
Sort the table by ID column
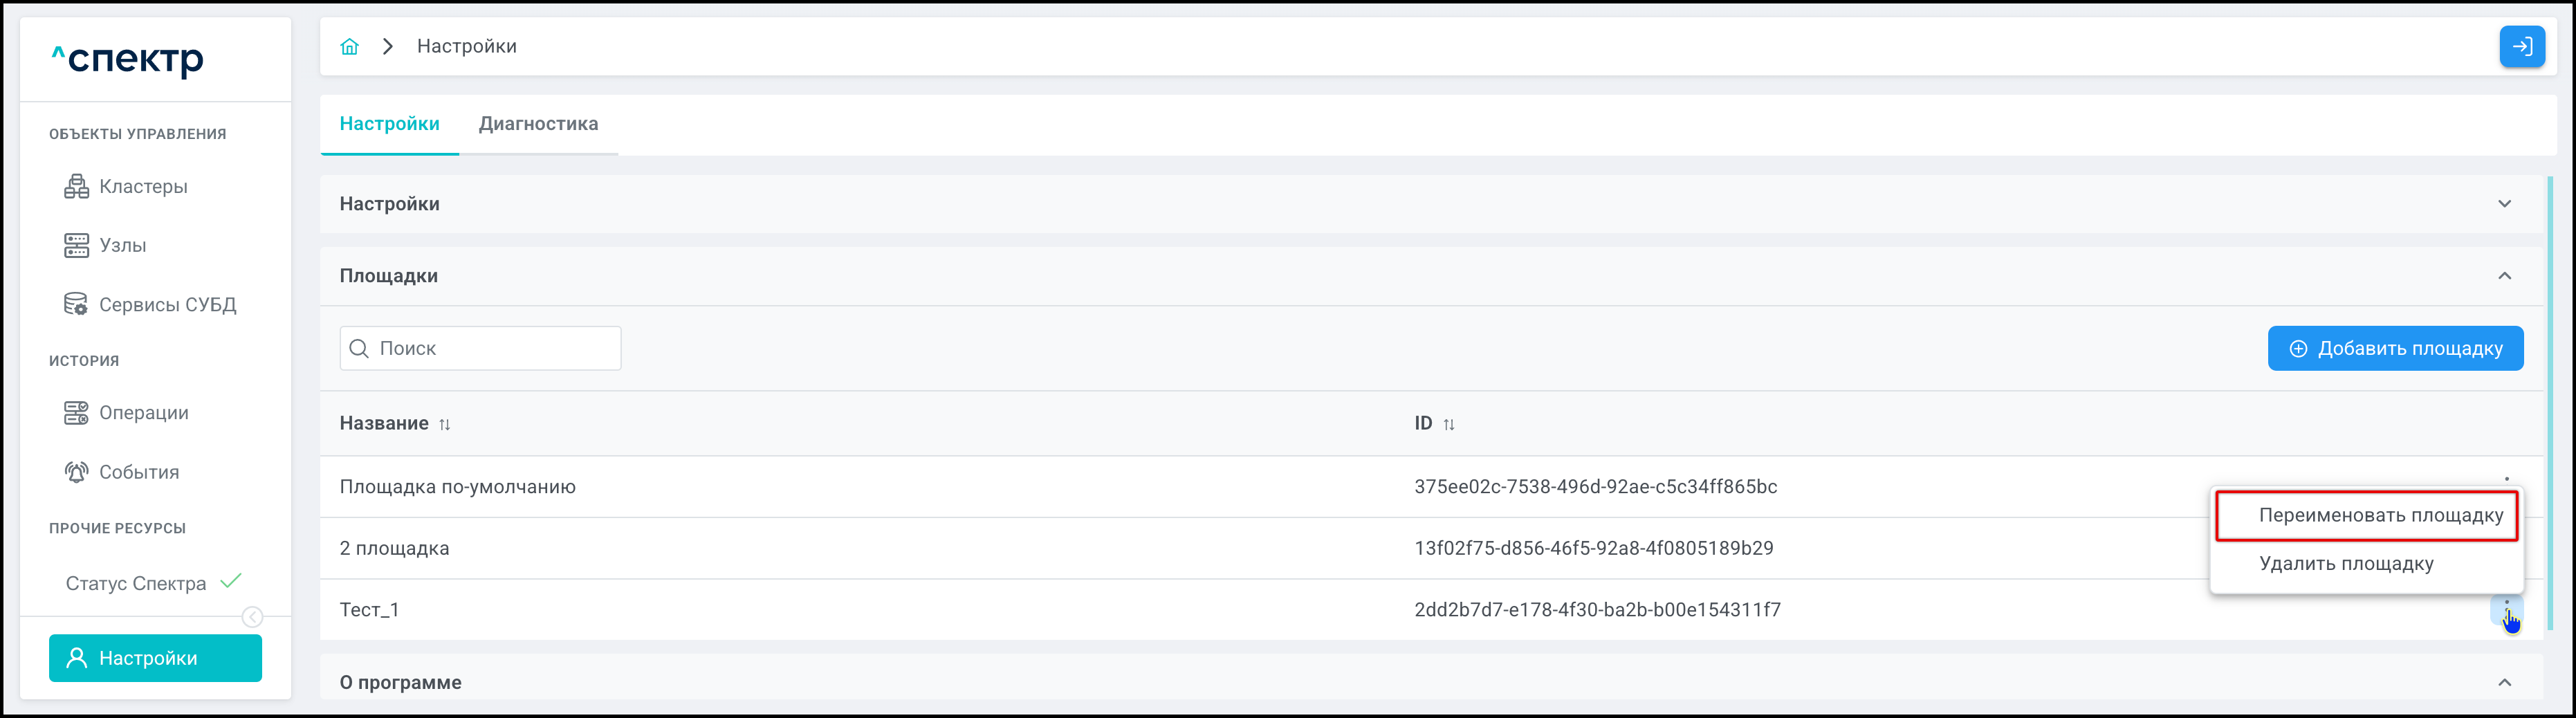(1449, 424)
